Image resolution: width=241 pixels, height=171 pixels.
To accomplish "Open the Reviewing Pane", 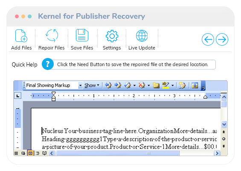I will (x=195, y=85).
